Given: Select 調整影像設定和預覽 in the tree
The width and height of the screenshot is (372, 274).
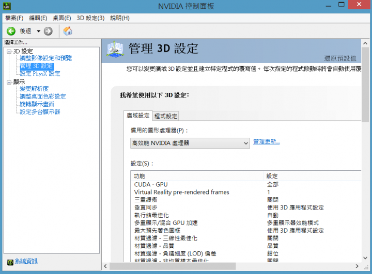Looking at the screenshot, I should click(x=46, y=58).
